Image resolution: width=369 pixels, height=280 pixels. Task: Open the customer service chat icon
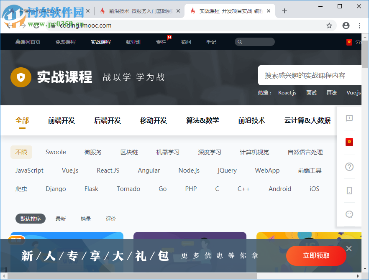click(349, 214)
